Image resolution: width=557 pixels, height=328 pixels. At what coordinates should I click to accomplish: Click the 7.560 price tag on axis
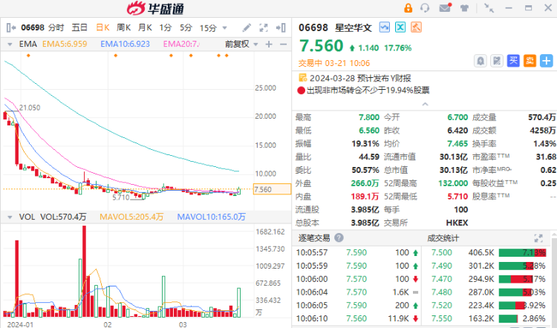(x=272, y=189)
